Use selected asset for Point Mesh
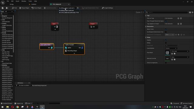 pyautogui.click(x=172, y=54)
